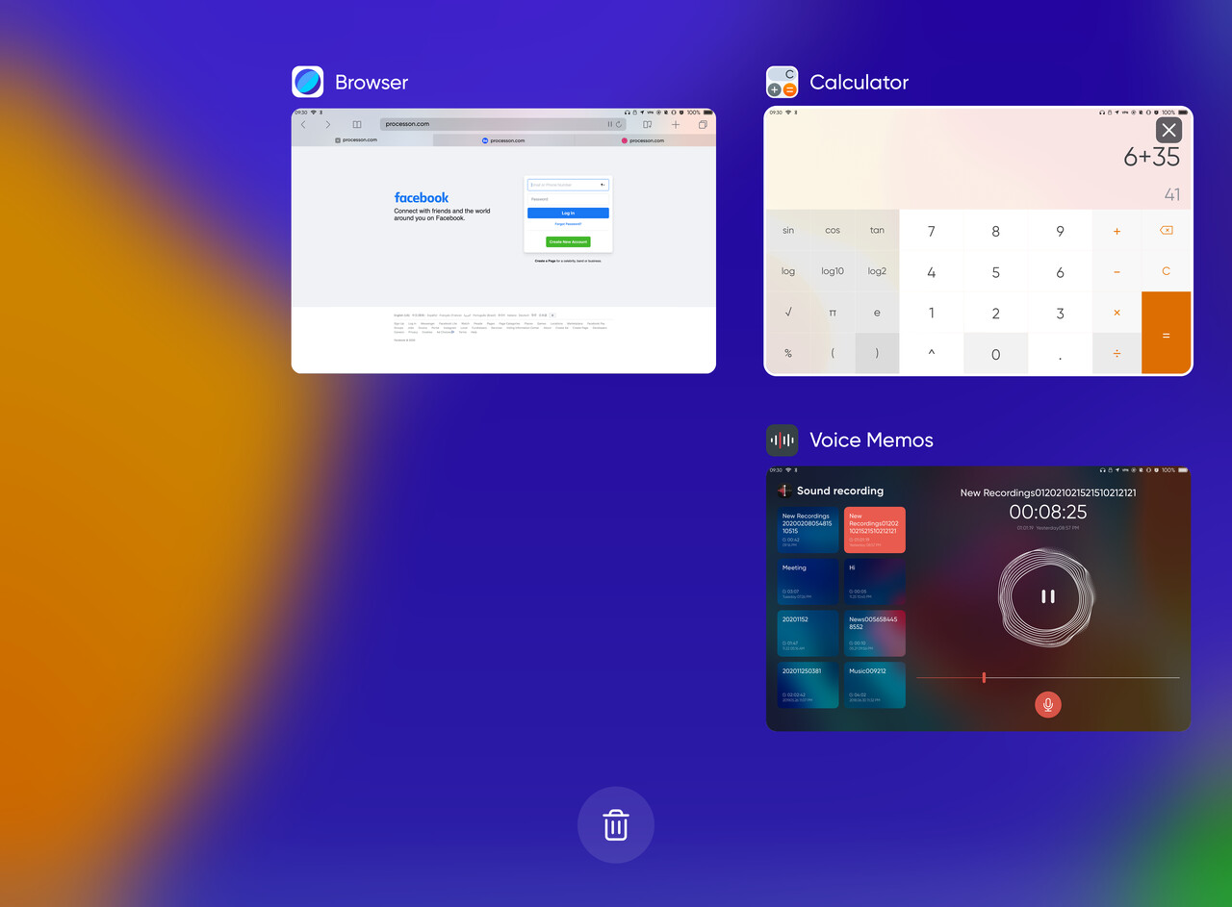1232x907 pixels.
Task: Open the browser tab overview icon
Action: click(x=703, y=124)
